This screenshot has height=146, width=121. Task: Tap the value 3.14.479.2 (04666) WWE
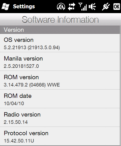32,85
